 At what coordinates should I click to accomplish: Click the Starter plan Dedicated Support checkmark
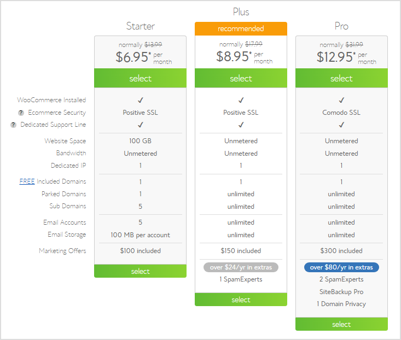click(141, 125)
